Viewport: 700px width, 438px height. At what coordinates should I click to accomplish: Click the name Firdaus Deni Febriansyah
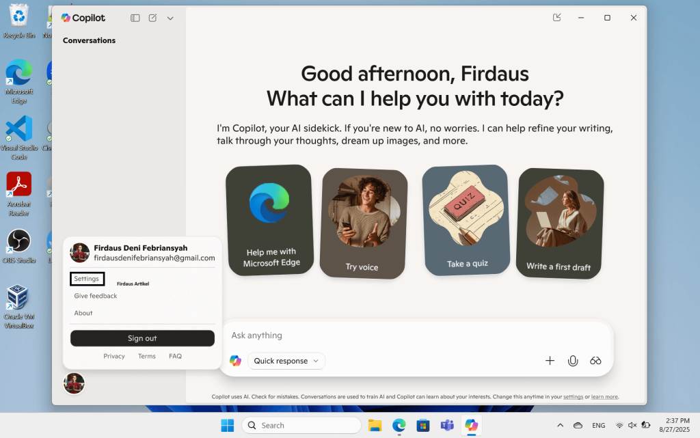click(x=141, y=248)
